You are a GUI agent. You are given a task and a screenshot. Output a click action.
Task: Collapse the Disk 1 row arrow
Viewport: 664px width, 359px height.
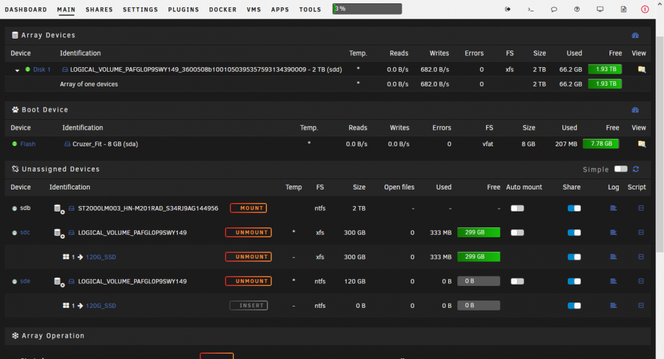coord(17,70)
